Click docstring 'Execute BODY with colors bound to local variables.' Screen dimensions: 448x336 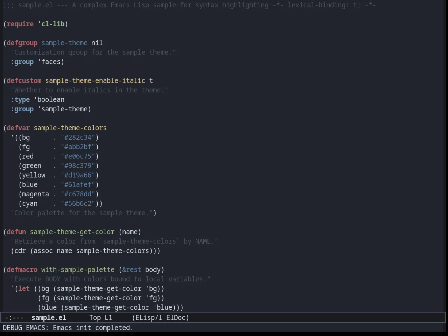point(111,279)
